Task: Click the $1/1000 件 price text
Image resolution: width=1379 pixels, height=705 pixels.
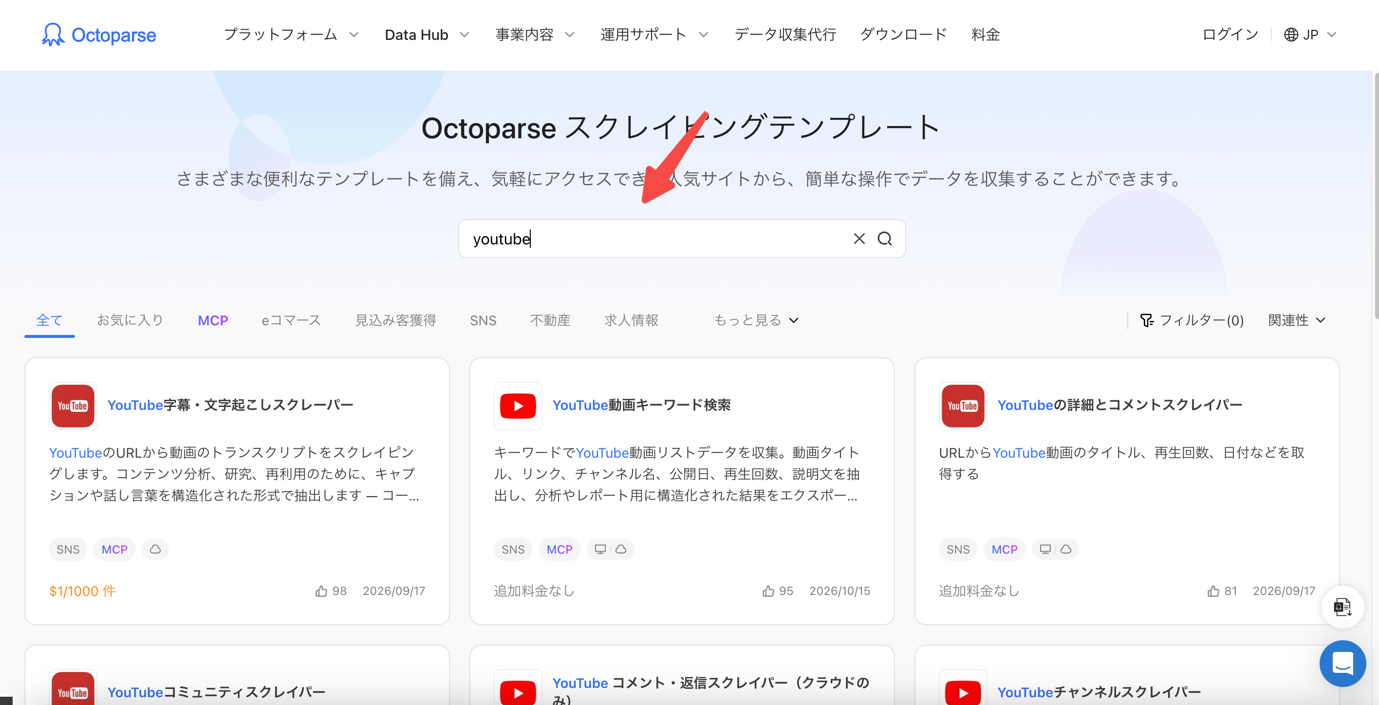Action: pos(82,591)
